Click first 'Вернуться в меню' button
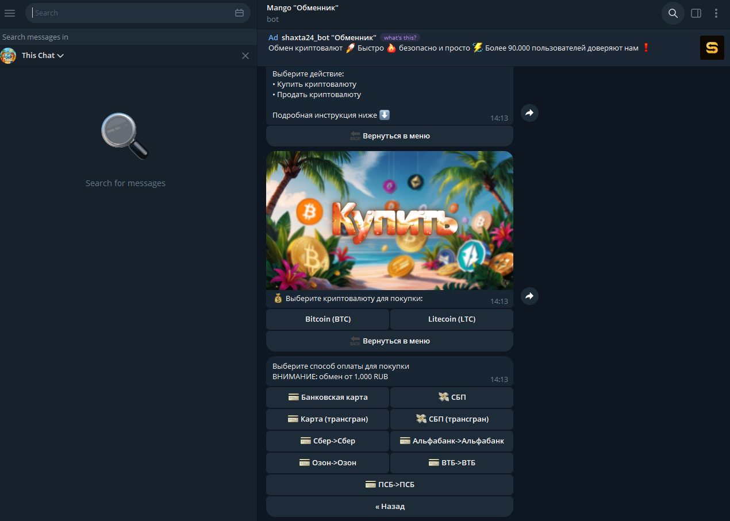The image size is (730, 521). 390,136
